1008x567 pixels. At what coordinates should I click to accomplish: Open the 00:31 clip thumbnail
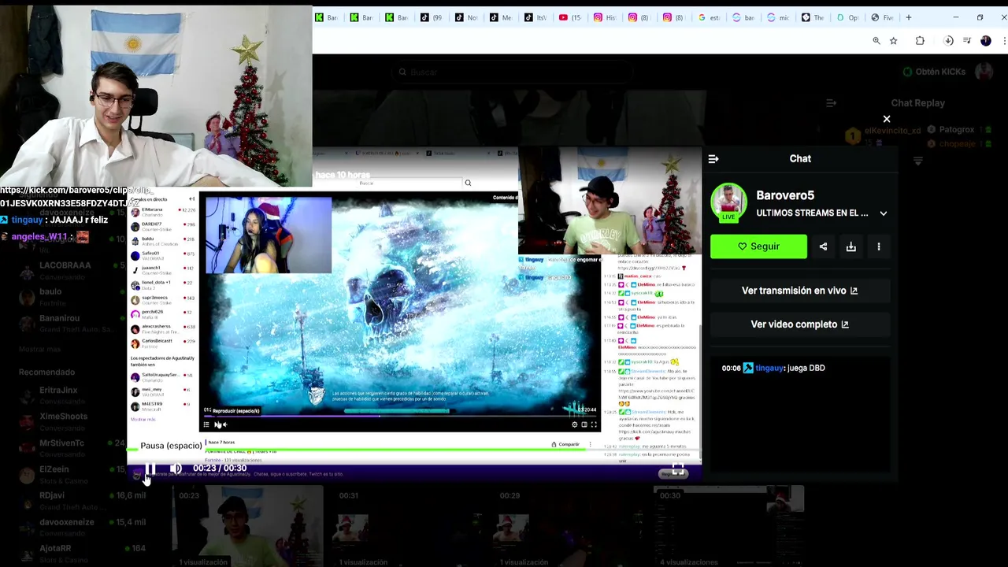(408, 526)
